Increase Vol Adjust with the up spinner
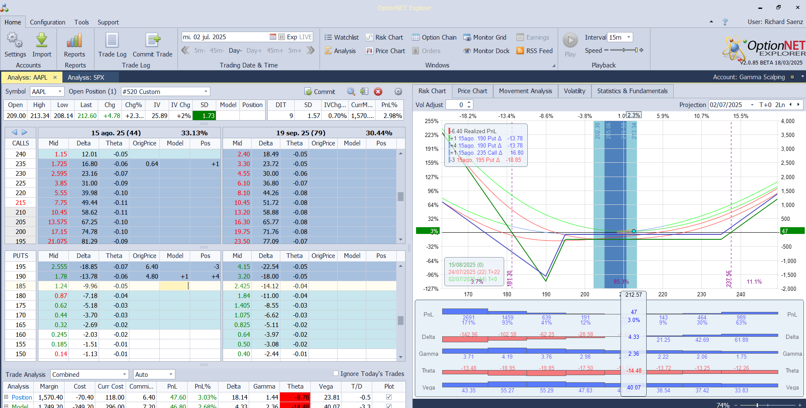This screenshot has height=408, width=806. point(469,102)
